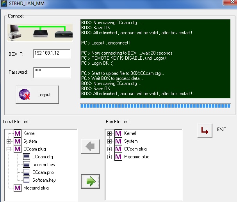The height and width of the screenshot is (202, 237).
Task: Select Kernel label in Box File List
Action: point(130,133)
